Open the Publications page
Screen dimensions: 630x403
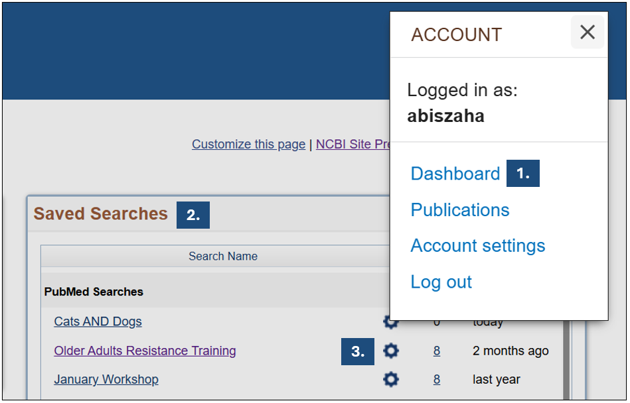click(x=459, y=209)
